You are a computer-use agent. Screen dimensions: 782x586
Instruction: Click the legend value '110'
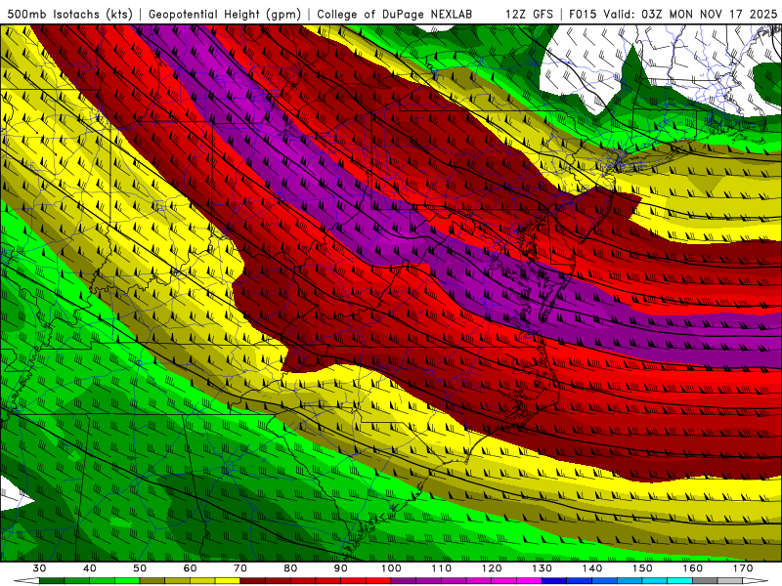(x=442, y=568)
